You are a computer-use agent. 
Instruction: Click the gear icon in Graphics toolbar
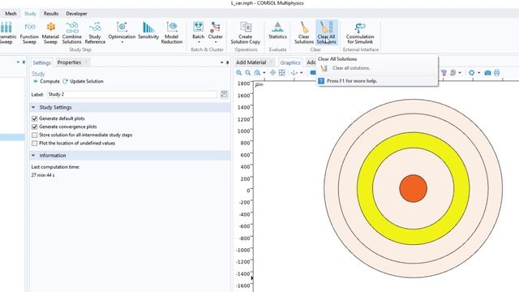pyautogui.click(x=472, y=73)
